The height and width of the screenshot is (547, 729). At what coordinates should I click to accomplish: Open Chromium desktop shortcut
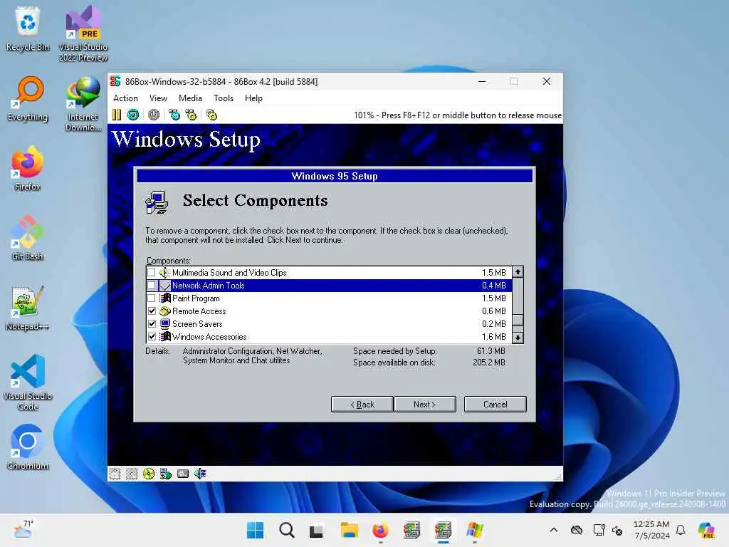click(28, 447)
